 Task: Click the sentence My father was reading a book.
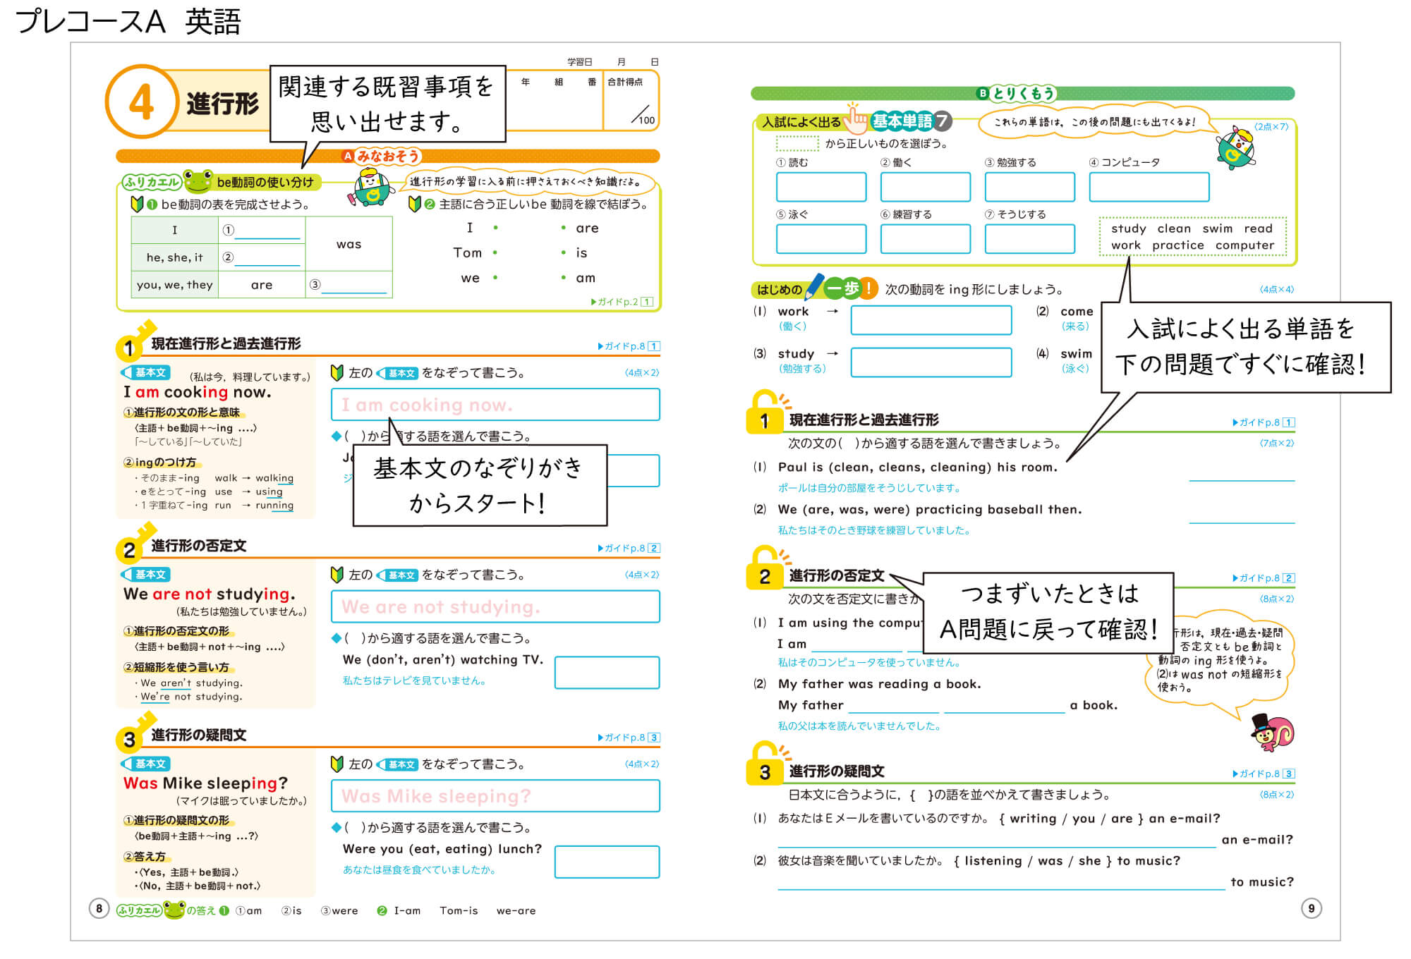879,683
